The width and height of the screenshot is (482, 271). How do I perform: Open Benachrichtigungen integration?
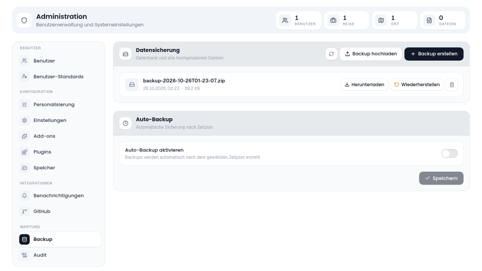tap(59, 196)
